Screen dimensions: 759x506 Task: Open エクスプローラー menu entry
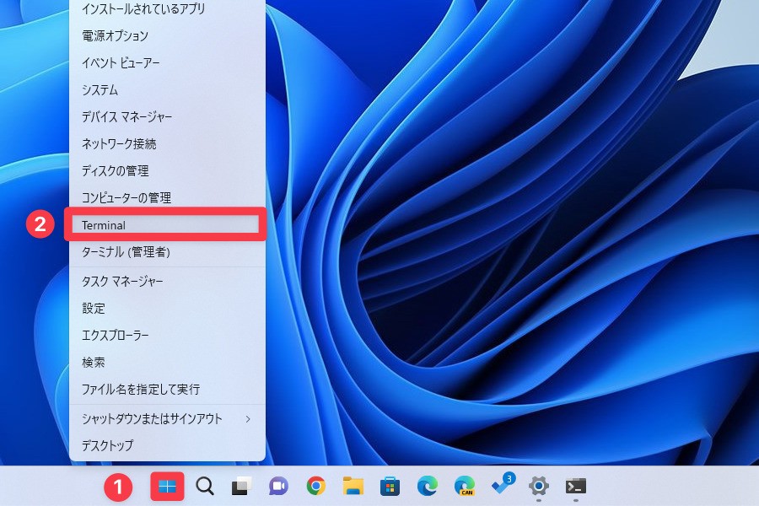point(168,335)
